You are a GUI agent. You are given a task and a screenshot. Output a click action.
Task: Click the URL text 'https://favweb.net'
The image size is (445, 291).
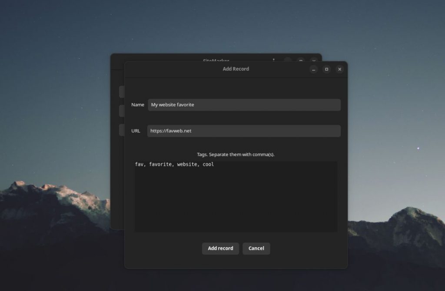point(169,131)
